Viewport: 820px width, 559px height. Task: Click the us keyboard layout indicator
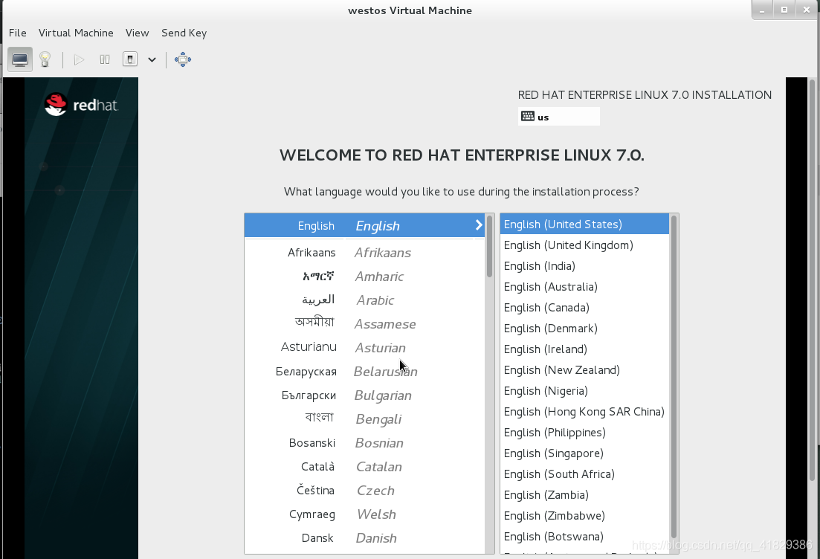coord(558,117)
